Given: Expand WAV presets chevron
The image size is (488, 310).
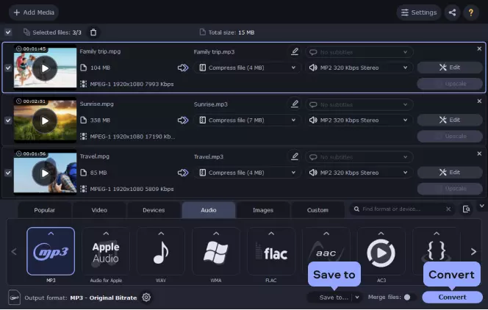Looking at the screenshot, I should click(x=161, y=234).
